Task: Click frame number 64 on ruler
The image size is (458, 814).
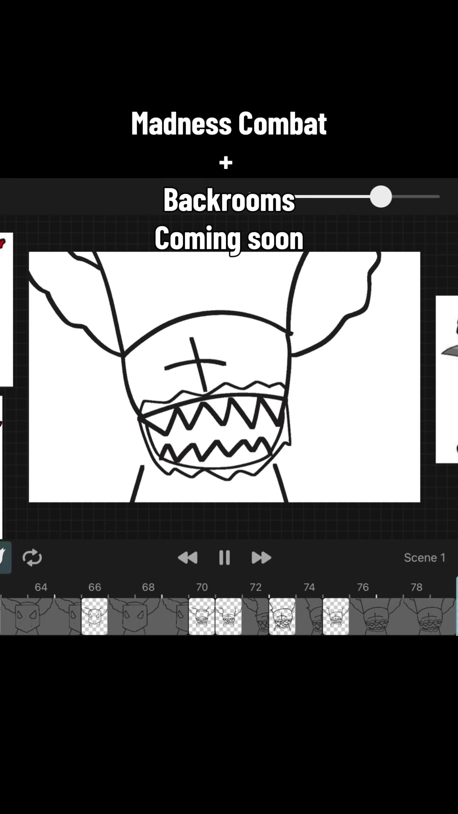Action: pyautogui.click(x=41, y=587)
